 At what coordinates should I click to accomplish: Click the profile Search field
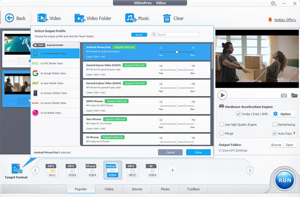coord(176,34)
